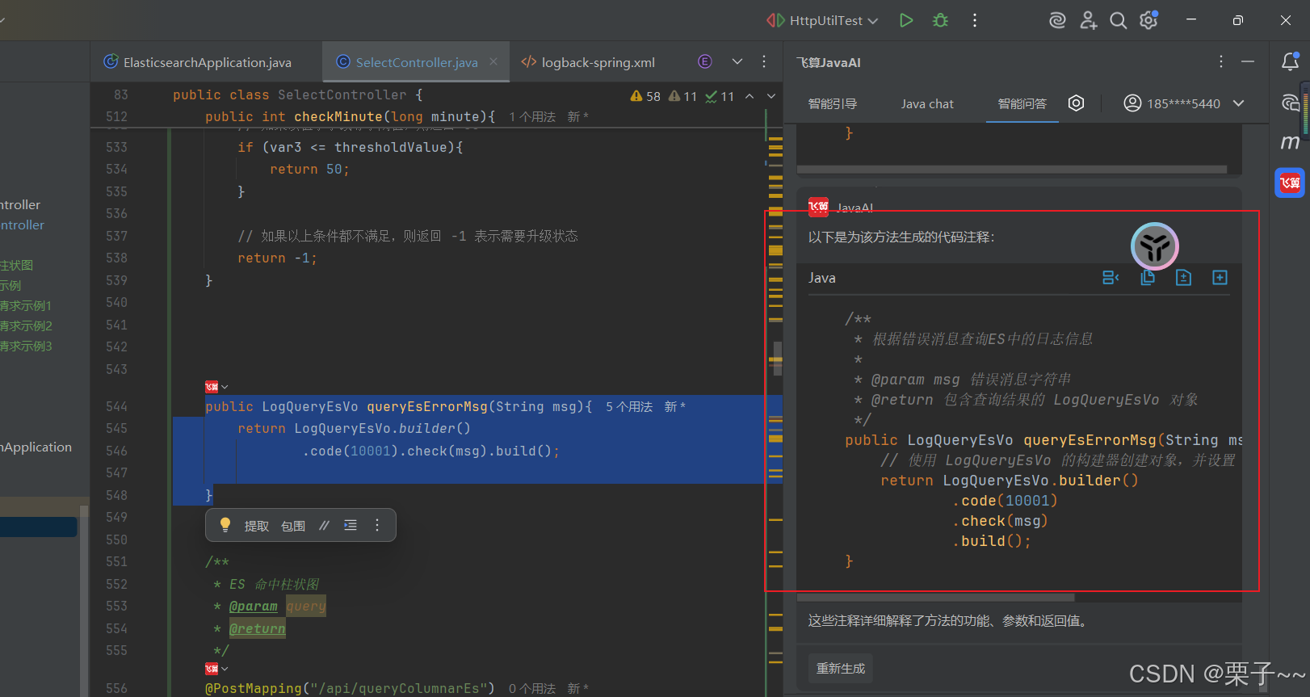Expand the HttpUtilTest run configuration dropdown
The width and height of the screenshot is (1310, 697).
(x=872, y=21)
